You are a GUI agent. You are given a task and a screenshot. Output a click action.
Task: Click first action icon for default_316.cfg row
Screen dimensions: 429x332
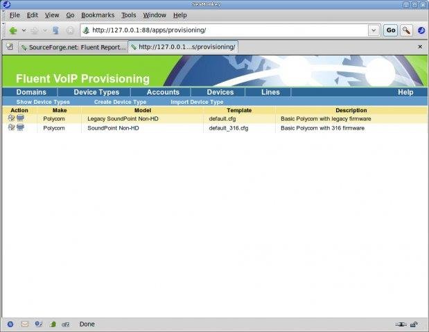(x=12, y=128)
